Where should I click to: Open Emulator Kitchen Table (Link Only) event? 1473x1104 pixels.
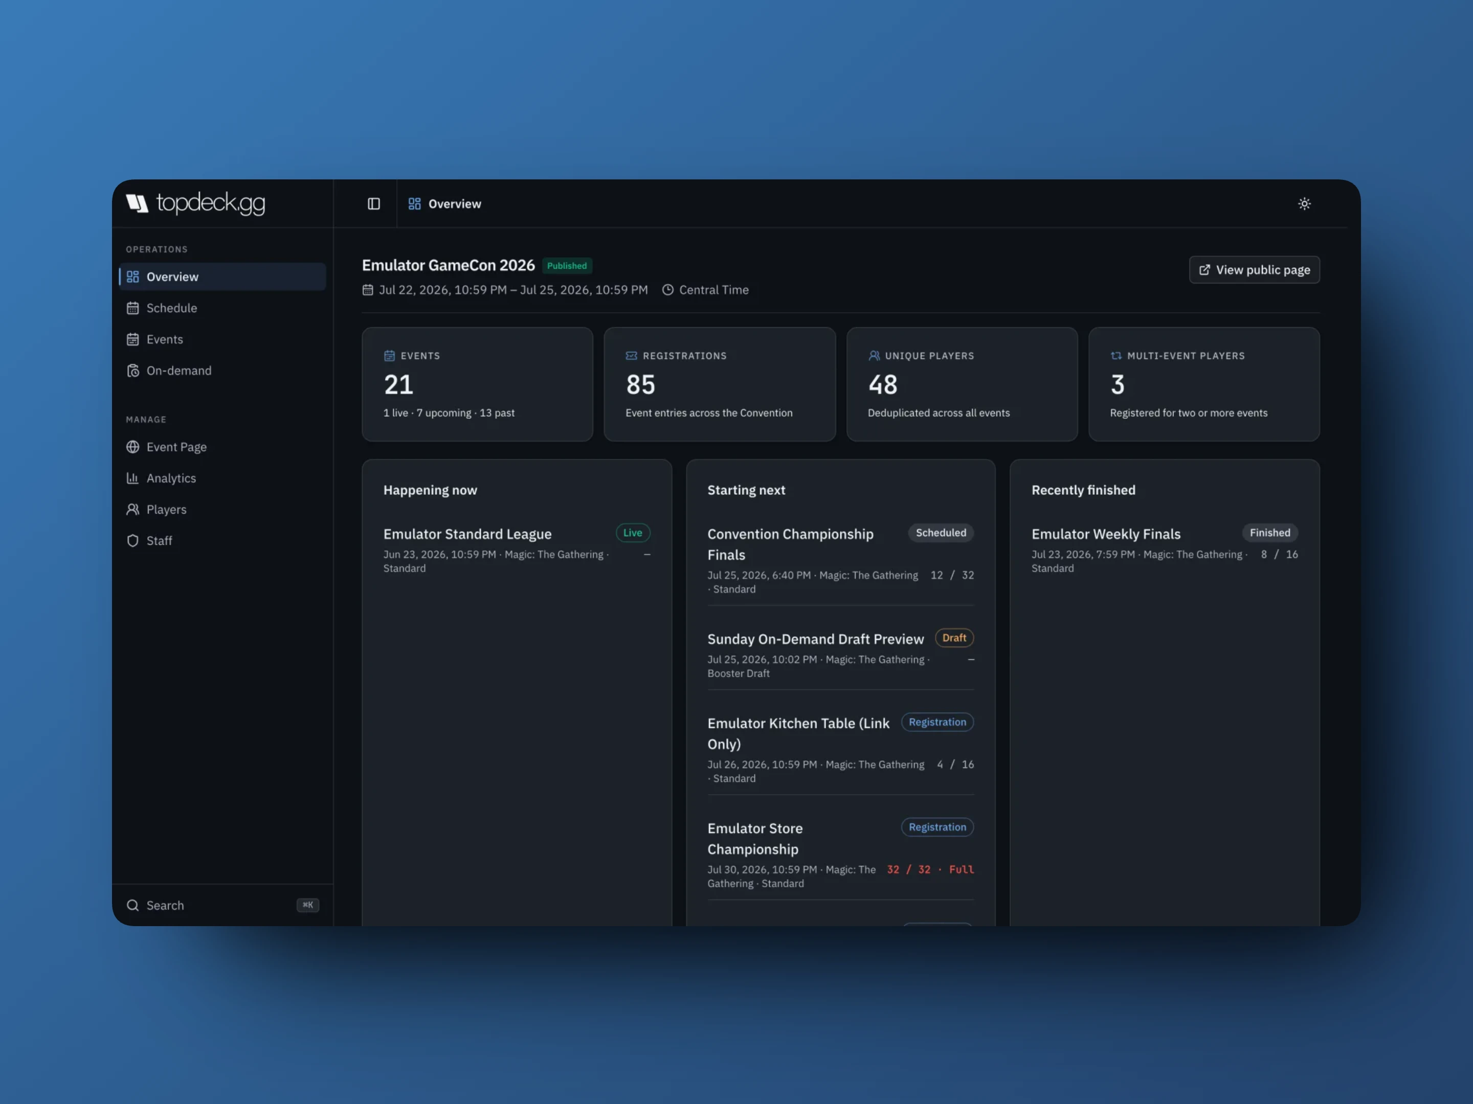(x=798, y=733)
